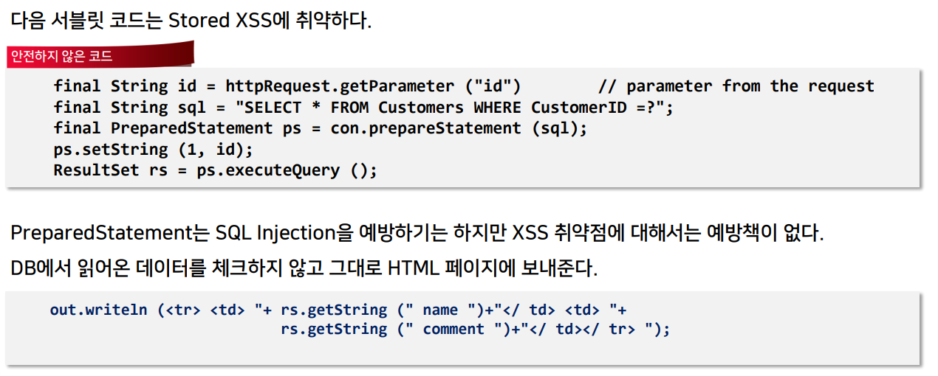Click the '// parameter from the request' comment

(x=736, y=86)
